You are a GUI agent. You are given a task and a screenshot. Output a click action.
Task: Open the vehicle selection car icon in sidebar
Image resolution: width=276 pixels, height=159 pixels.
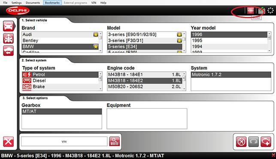[8, 26]
